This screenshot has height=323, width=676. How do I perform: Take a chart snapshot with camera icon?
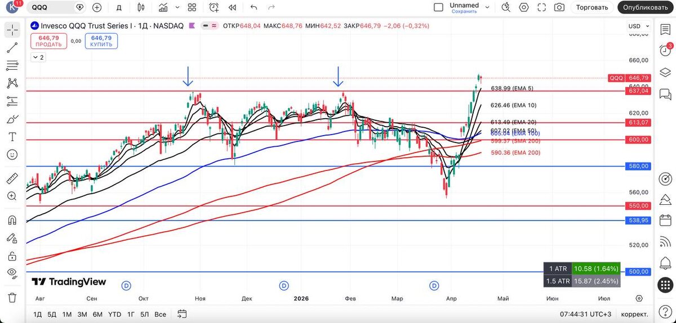[559, 7]
